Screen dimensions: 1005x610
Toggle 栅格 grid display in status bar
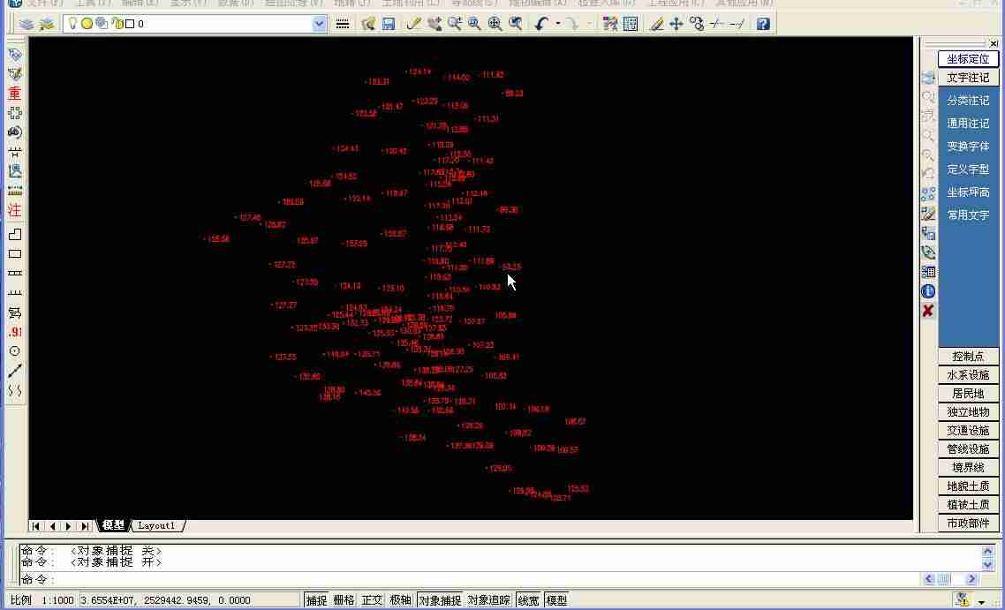[344, 600]
